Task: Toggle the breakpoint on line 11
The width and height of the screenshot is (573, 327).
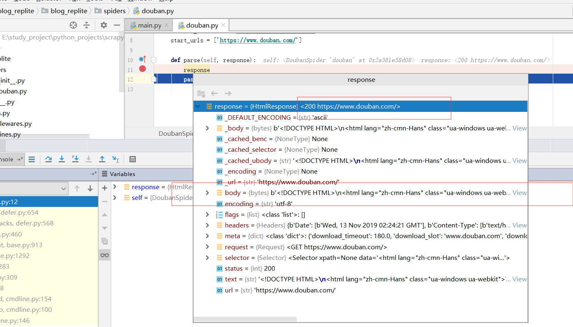Action: [x=143, y=69]
